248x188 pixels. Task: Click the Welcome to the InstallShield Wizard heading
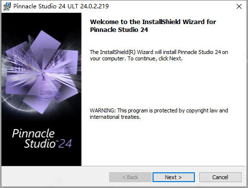[153, 22]
